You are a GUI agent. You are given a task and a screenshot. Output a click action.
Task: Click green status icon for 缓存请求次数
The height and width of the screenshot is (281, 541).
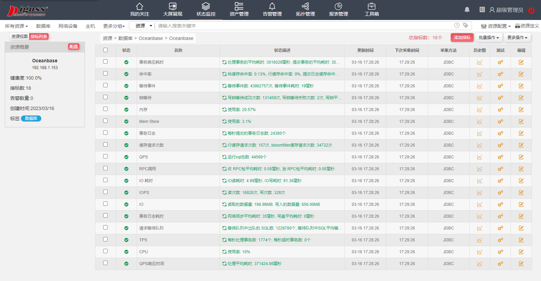click(126, 145)
